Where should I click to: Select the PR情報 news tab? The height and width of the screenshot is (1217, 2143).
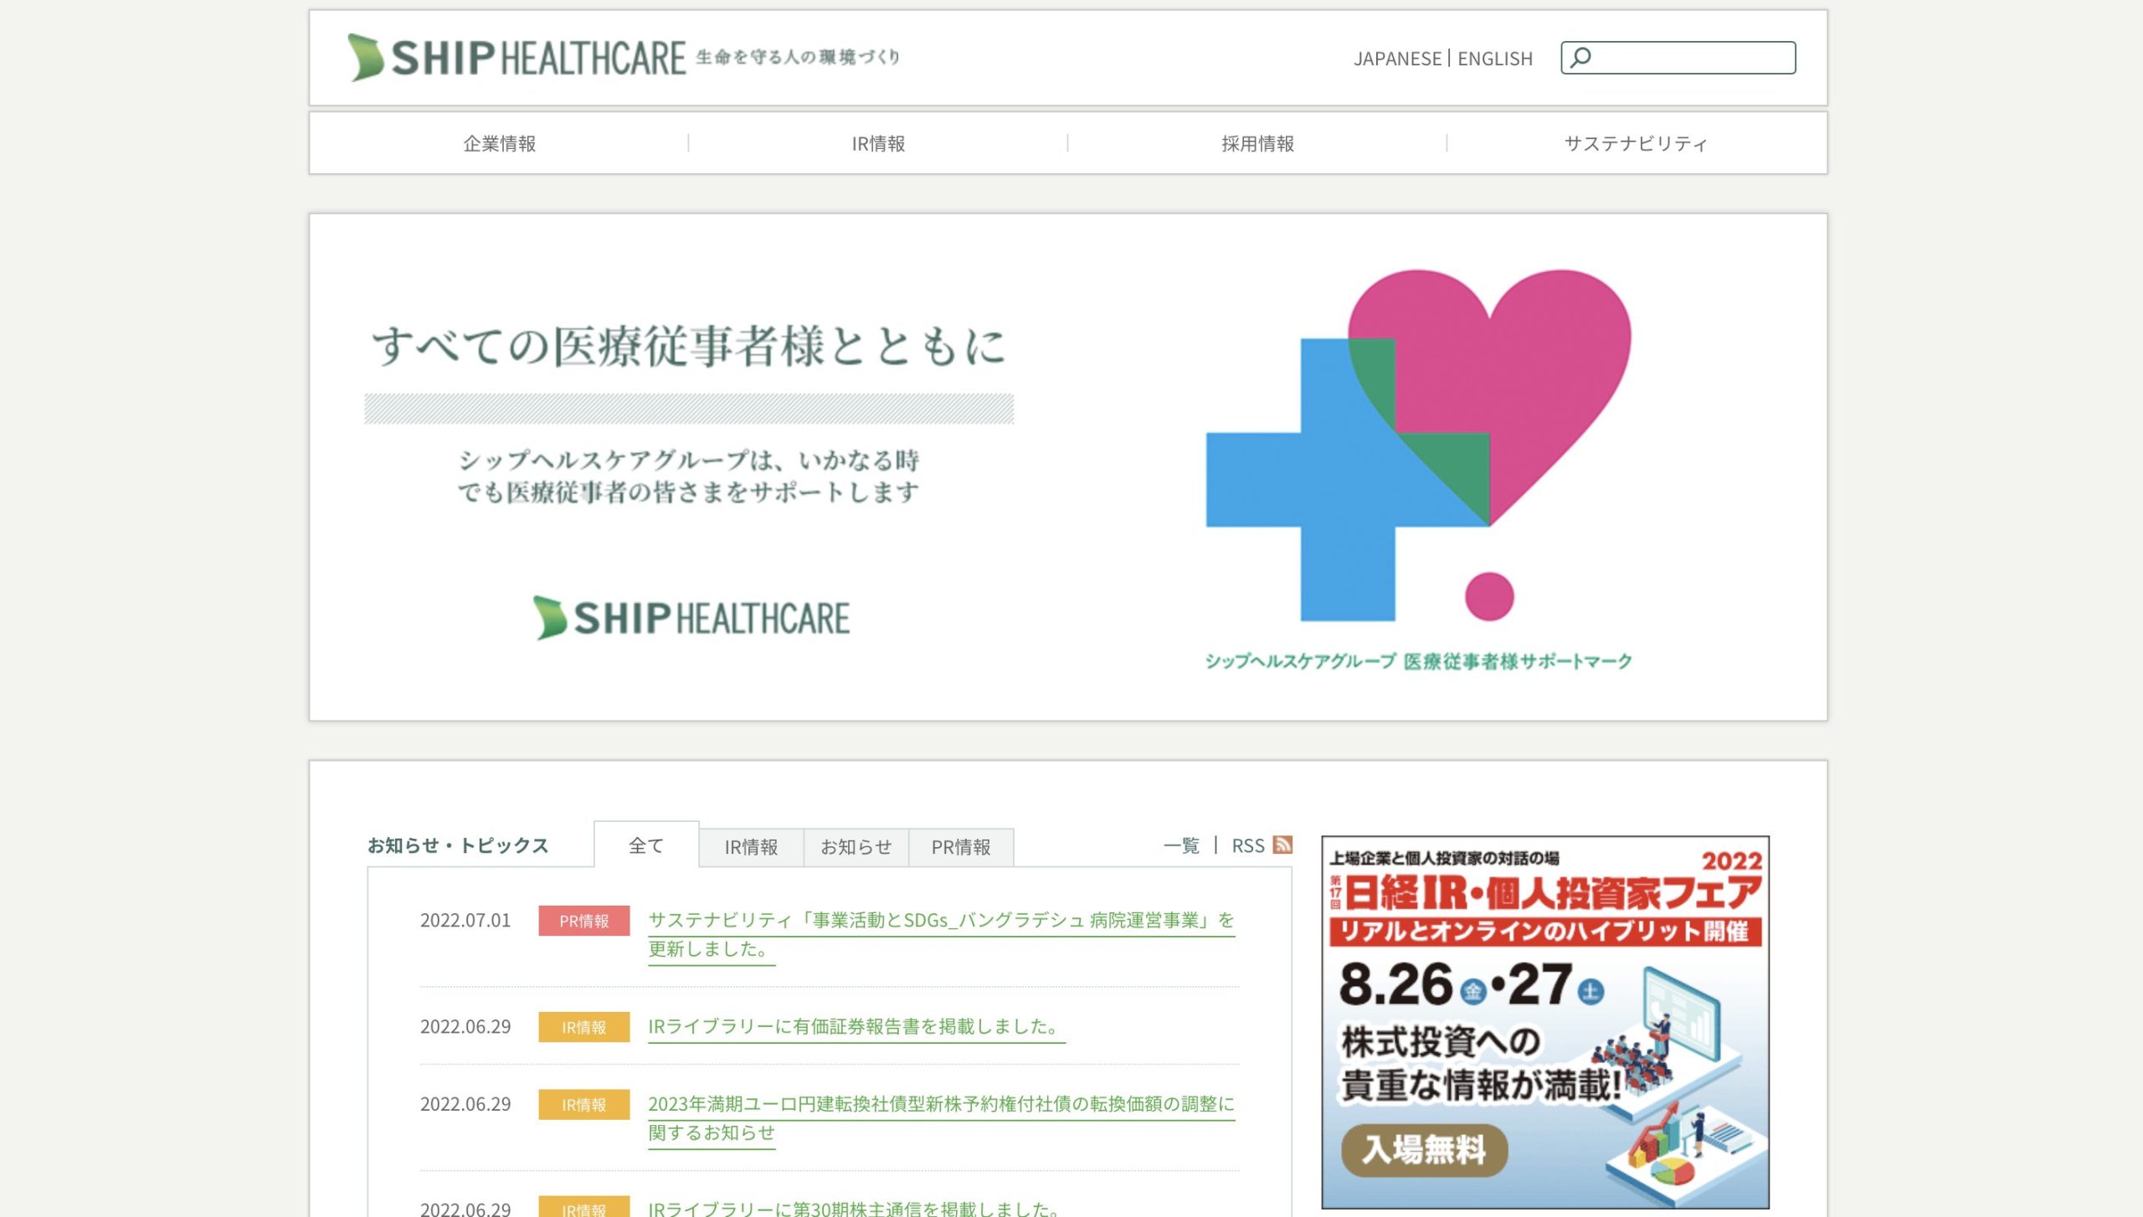coord(961,847)
